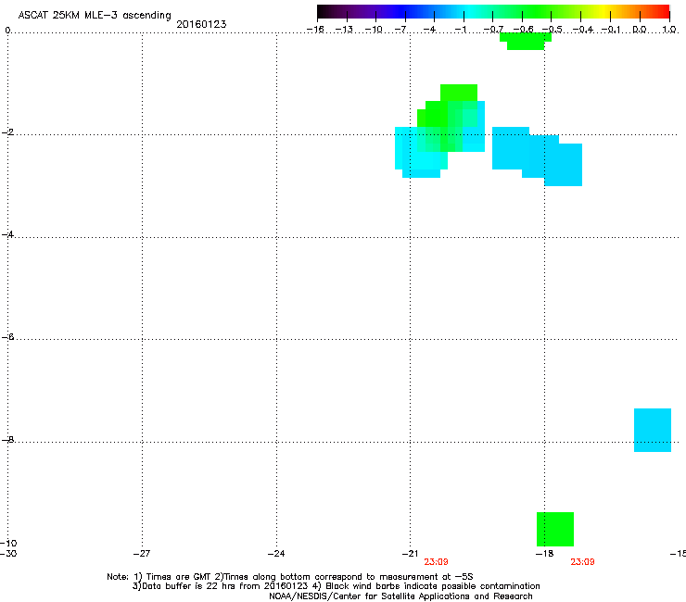Click the yellow section of the color bar
The width and height of the screenshot is (686, 602).
pyautogui.click(x=605, y=11)
